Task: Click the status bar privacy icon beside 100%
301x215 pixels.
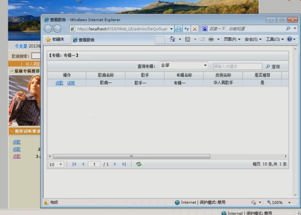Action: coord(253,203)
